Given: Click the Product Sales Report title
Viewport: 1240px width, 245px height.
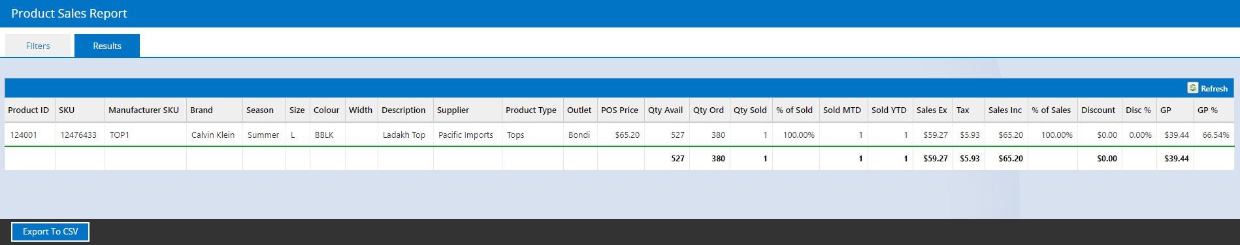Looking at the screenshot, I should pyautogui.click(x=69, y=14).
